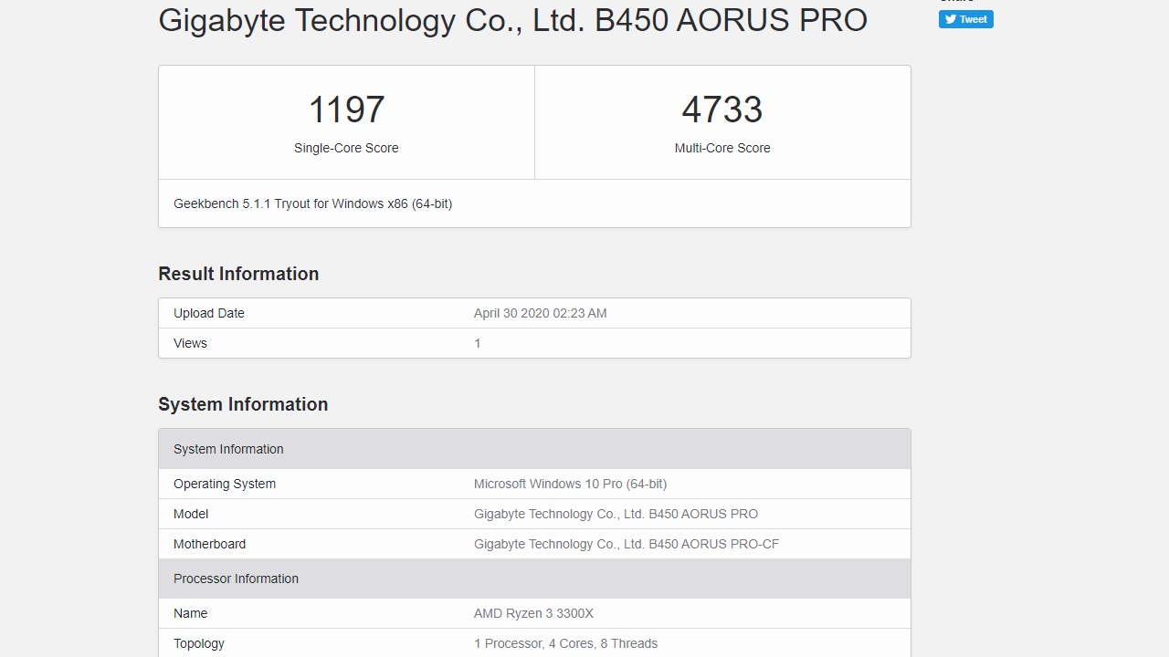Image resolution: width=1169 pixels, height=657 pixels.
Task: Click the Geekbench 5.1.1 Tryout version text
Action: pos(313,203)
